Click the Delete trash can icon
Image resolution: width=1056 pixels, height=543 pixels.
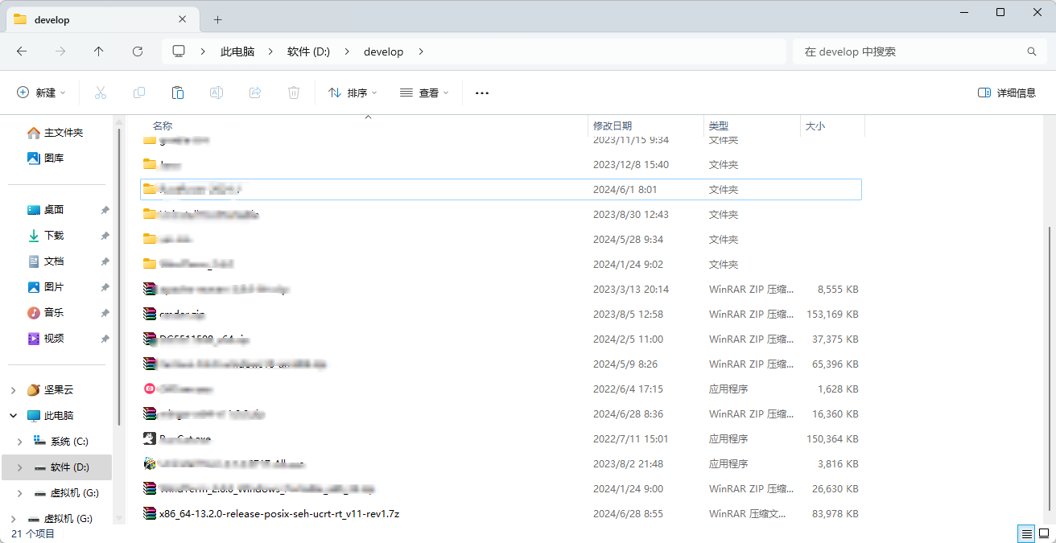click(x=294, y=93)
